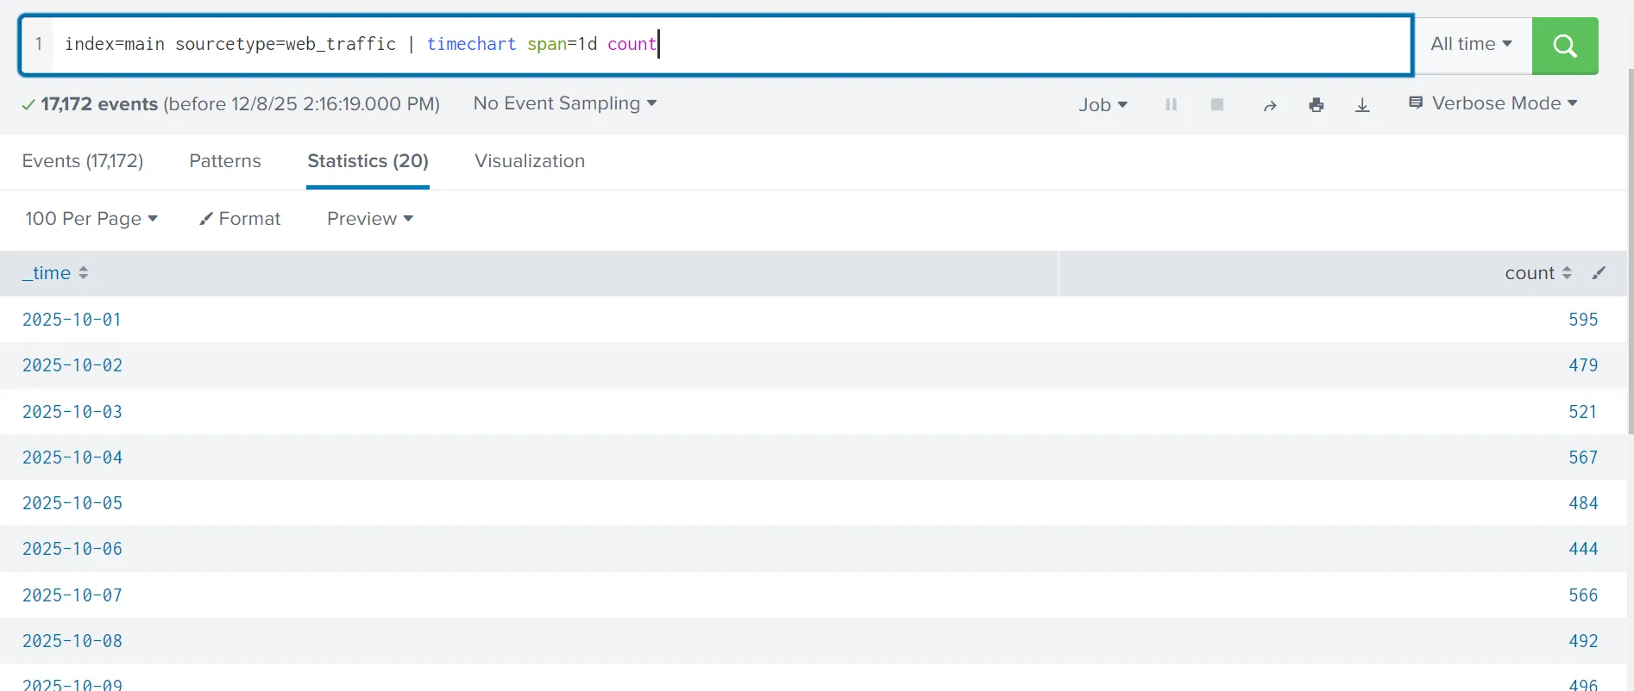The height and width of the screenshot is (691, 1634).
Task: Change Verbose Mode search mode
Action: [x=1493, y=103]
